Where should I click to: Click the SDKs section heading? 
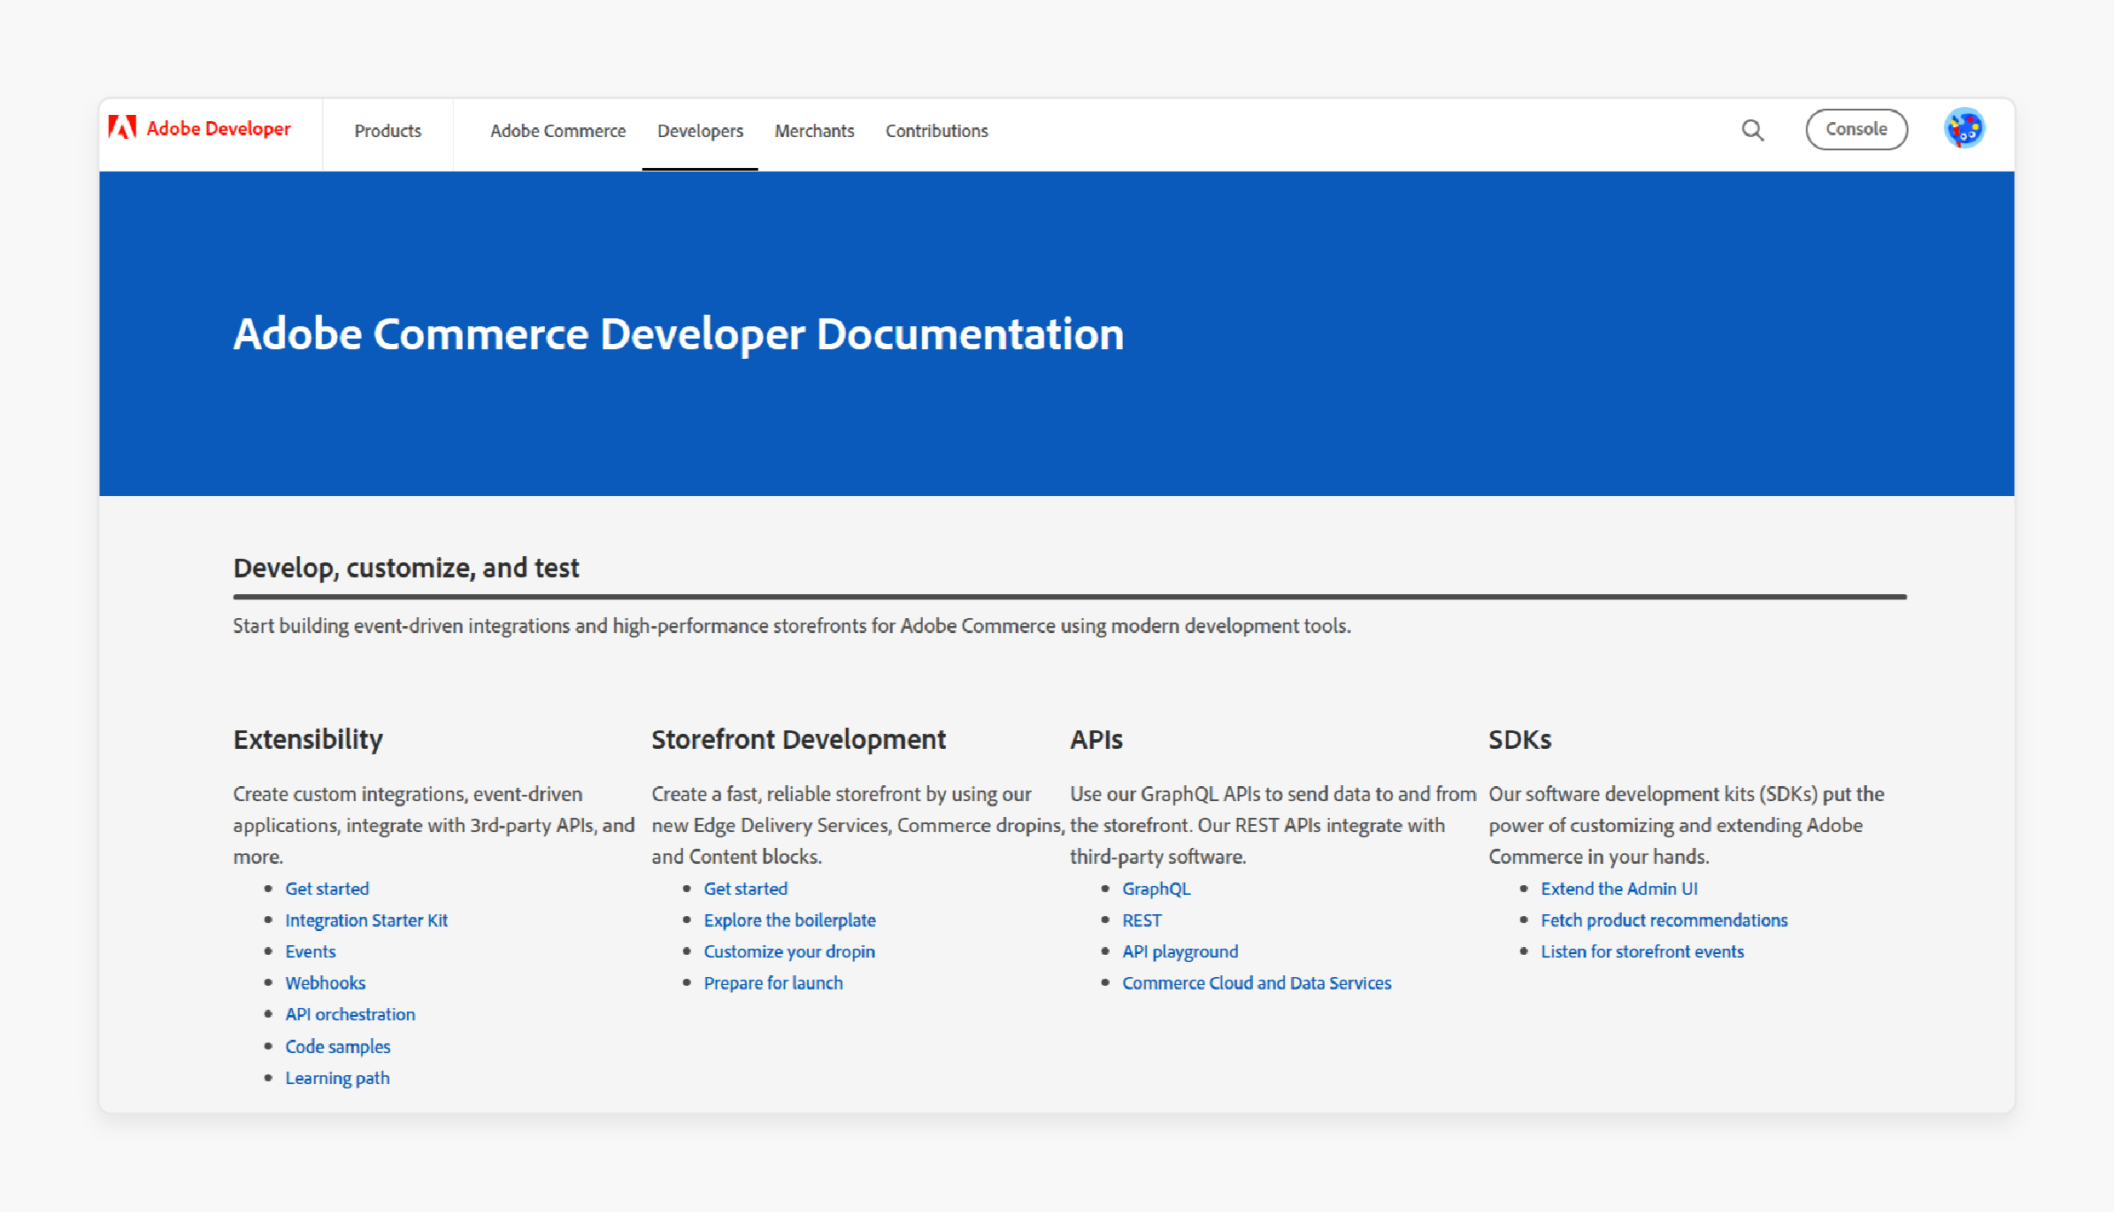1519,739
